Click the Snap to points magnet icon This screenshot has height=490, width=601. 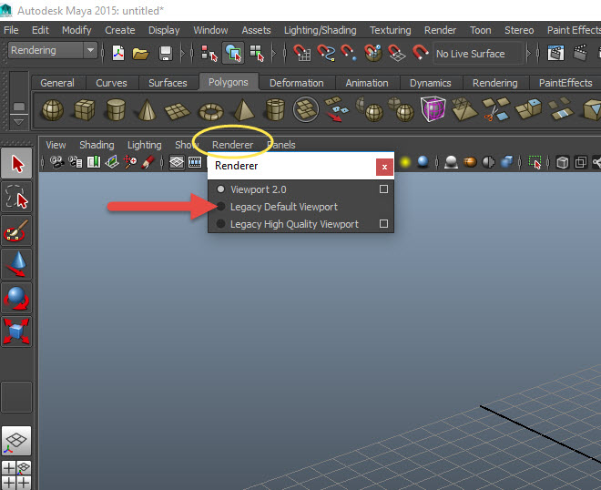(x=349, y=53)
